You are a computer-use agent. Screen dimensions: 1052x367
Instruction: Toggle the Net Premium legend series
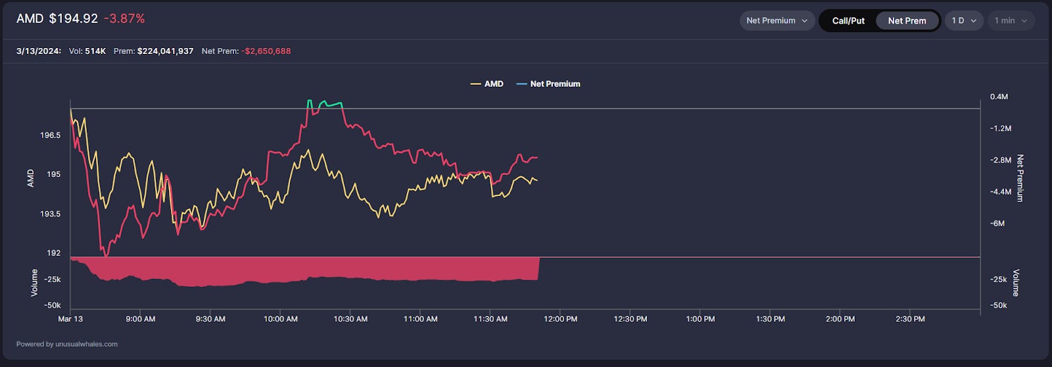[548, 84]
